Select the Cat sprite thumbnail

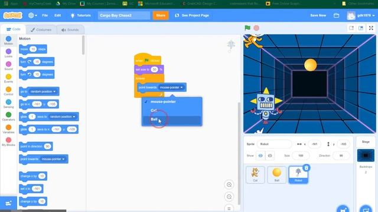click(x=255, y=175)
